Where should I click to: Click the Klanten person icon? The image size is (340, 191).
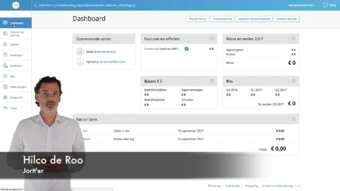tap(5, 44)
